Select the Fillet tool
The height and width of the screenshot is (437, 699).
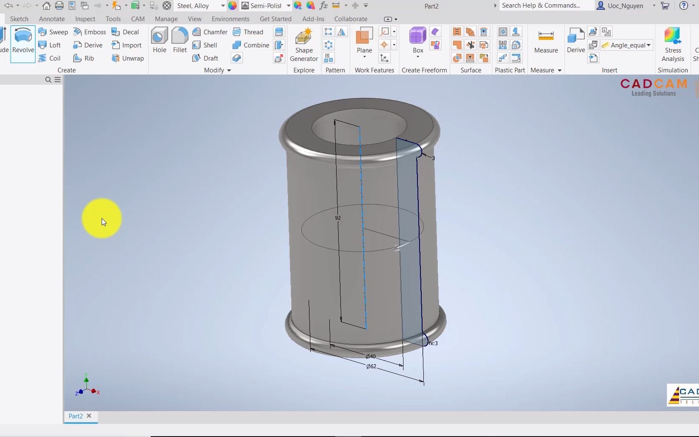180,41
